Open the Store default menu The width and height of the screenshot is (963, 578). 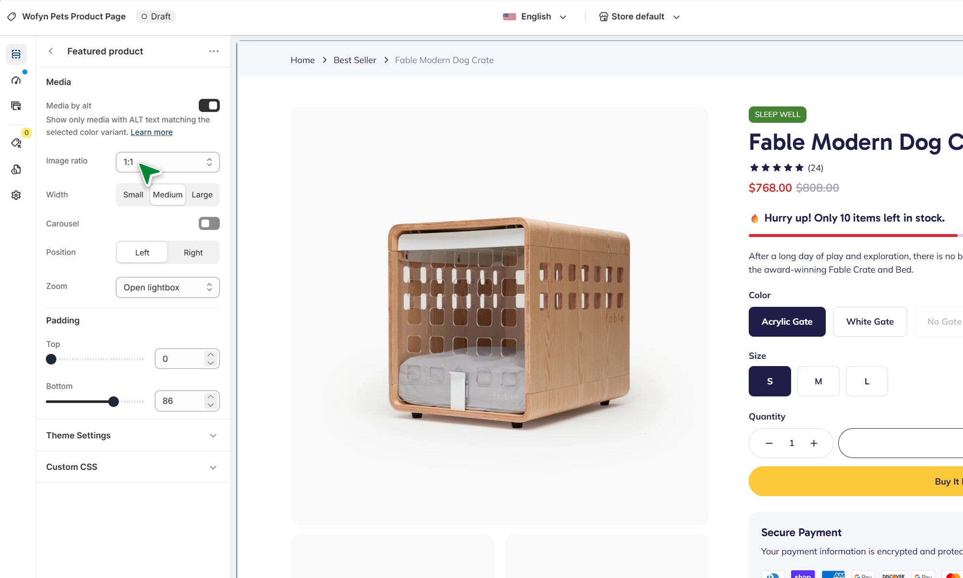pos(639,17)
